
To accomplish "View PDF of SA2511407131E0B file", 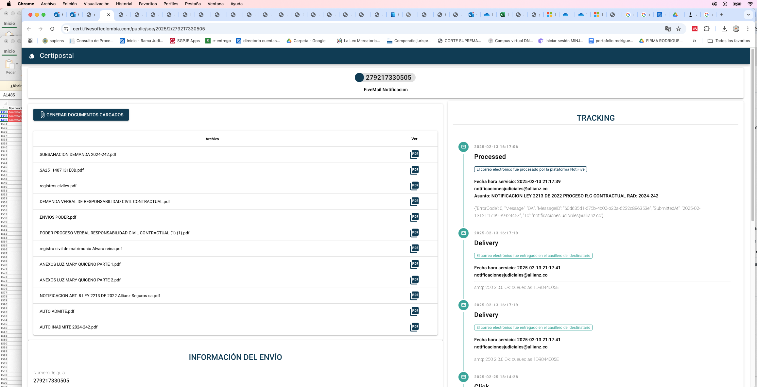I will tap(414, 170).
